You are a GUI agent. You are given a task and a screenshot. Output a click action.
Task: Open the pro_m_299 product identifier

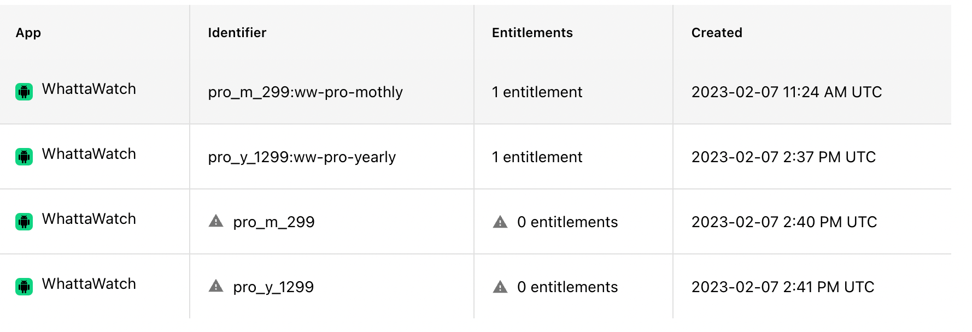pos(274,222)
